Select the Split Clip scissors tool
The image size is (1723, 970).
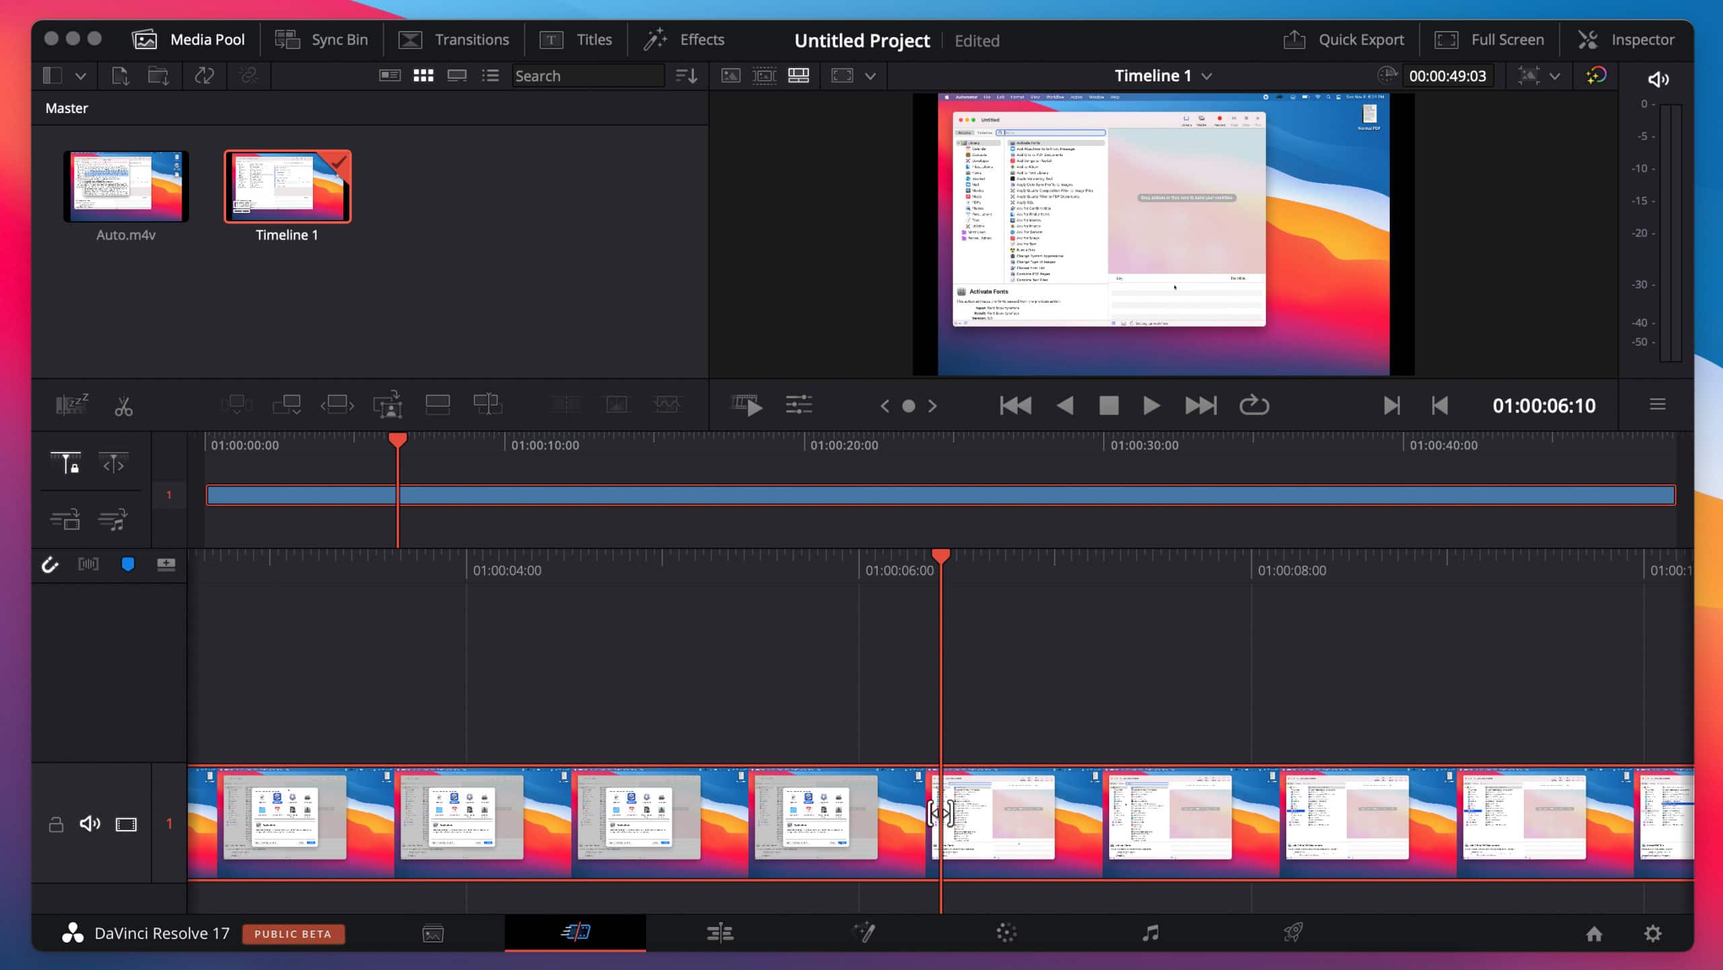(124, 405)
